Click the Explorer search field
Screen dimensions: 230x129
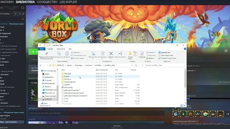pos(162,65)
